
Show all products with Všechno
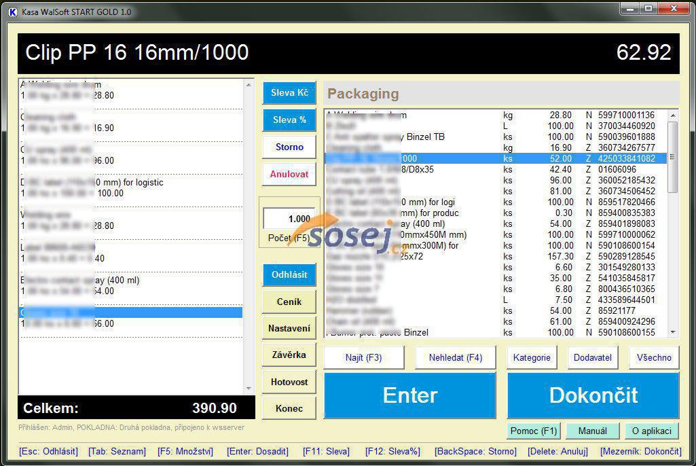(x=653, y=357)
